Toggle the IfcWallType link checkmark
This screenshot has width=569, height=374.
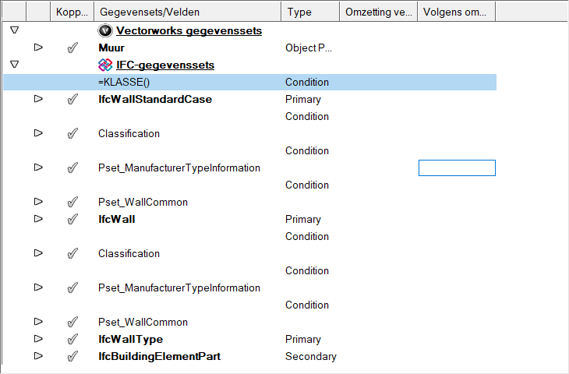[x=72, y=340]
